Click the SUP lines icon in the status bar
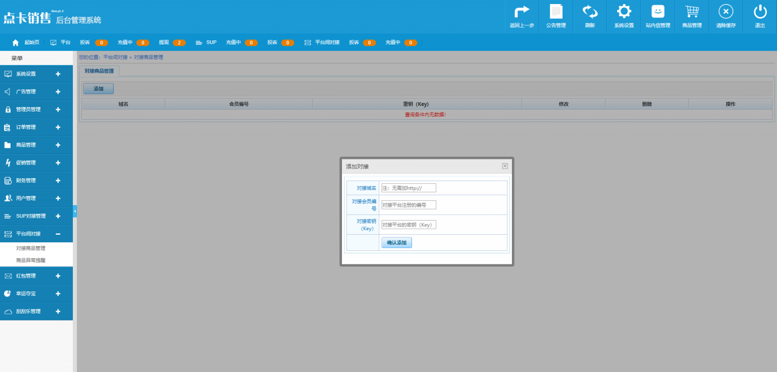777x372 pixels. [x=199, y=43]
